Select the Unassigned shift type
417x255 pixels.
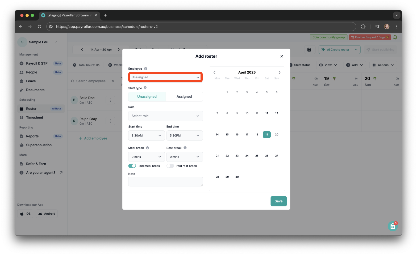pyautogui.click(x=147, y=97)
